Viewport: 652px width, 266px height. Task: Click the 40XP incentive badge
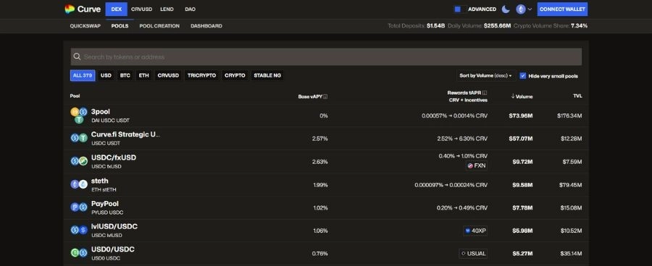point(475,231)
